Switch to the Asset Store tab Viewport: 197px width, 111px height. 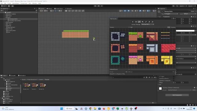58,9
